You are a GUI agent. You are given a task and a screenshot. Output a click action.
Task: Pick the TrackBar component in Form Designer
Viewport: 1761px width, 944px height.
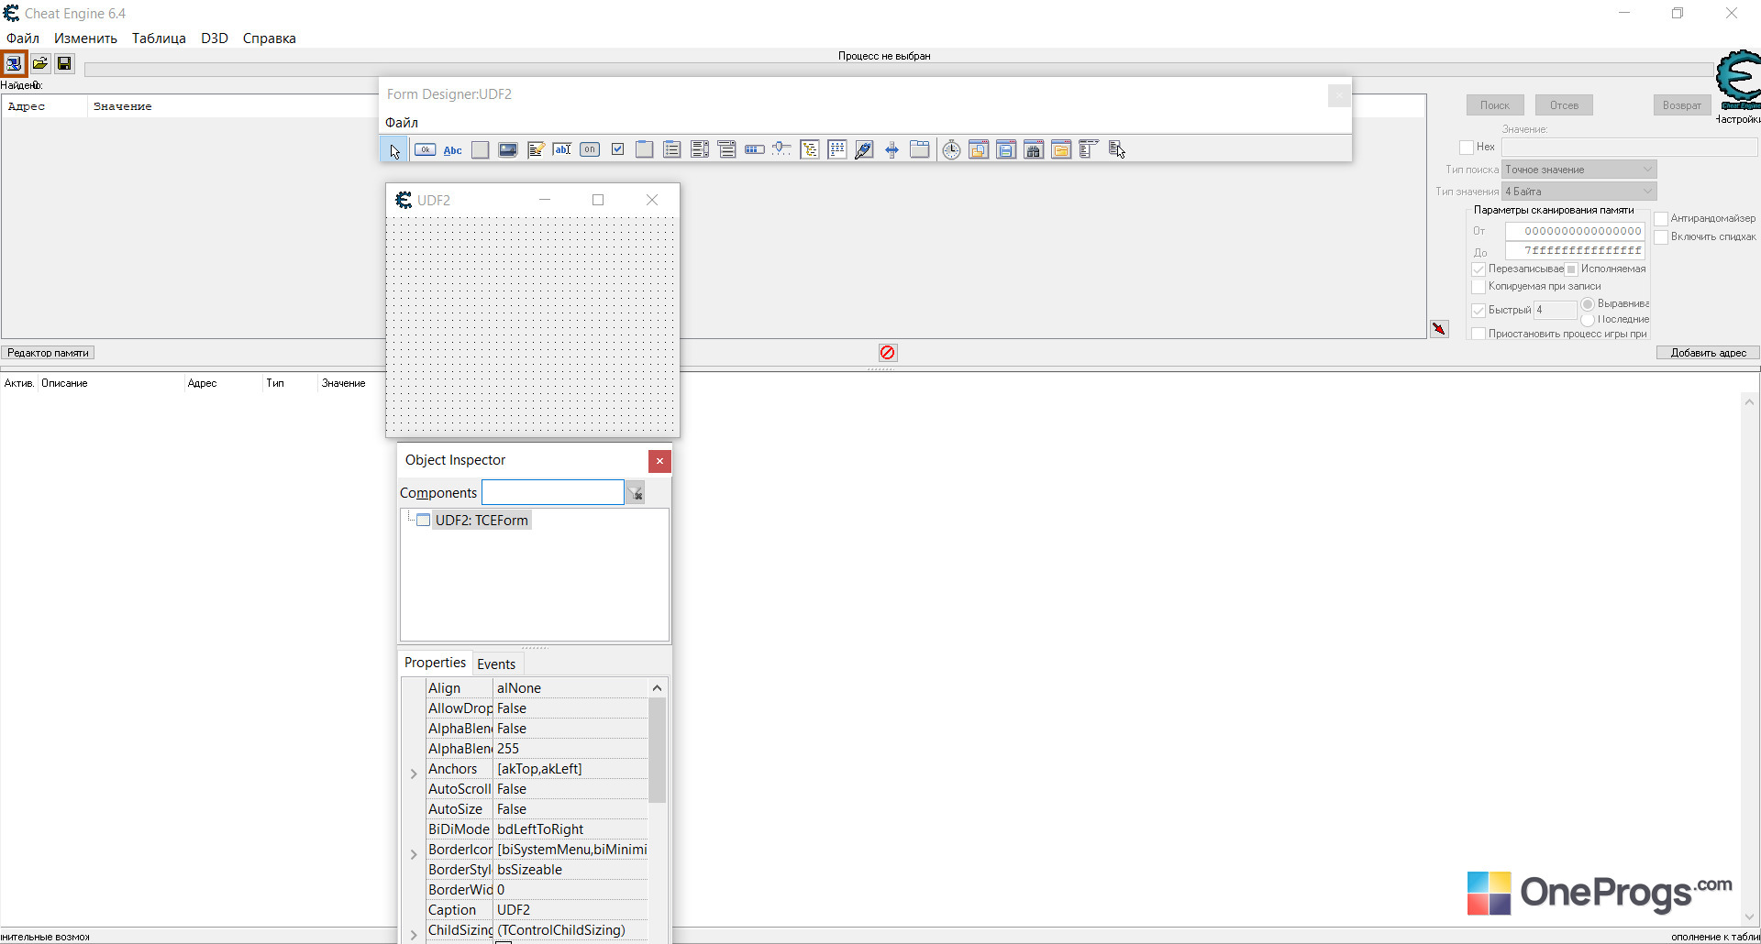point(782,150)
